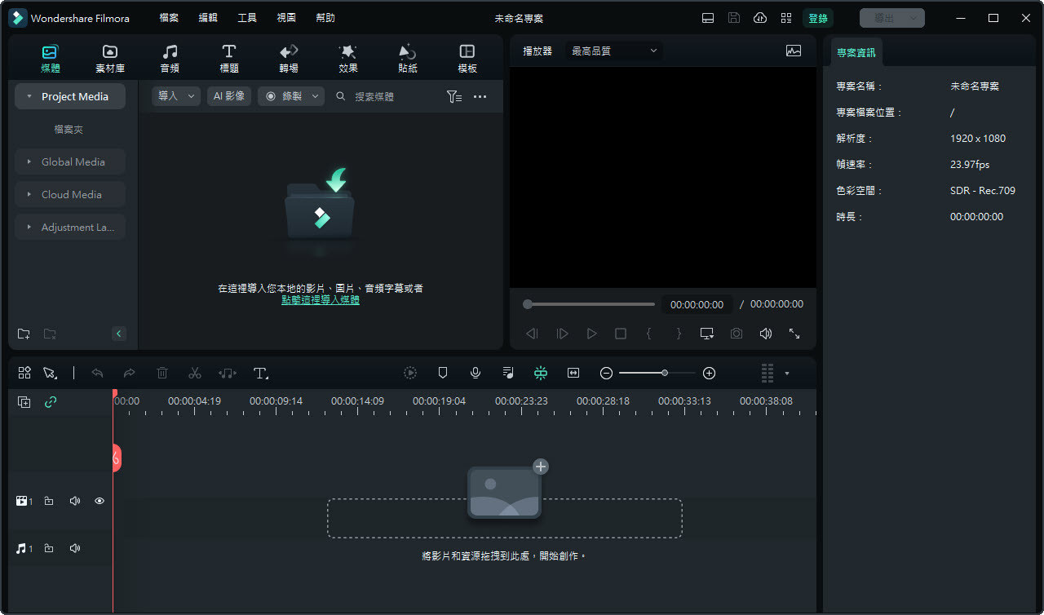Toggle visibility of video track 1
Screen dimensions: 1044x615
point(100,501)
